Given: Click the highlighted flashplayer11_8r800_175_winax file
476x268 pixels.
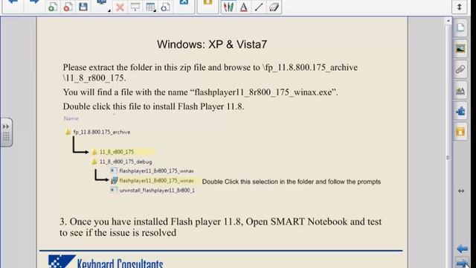Looking at the screenshot, I should click(x=152, y=180).
